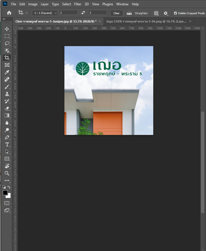The width and height of the screenshot is (206, 251).
Task: Click the Straighten button
Action: click(137, 13)
